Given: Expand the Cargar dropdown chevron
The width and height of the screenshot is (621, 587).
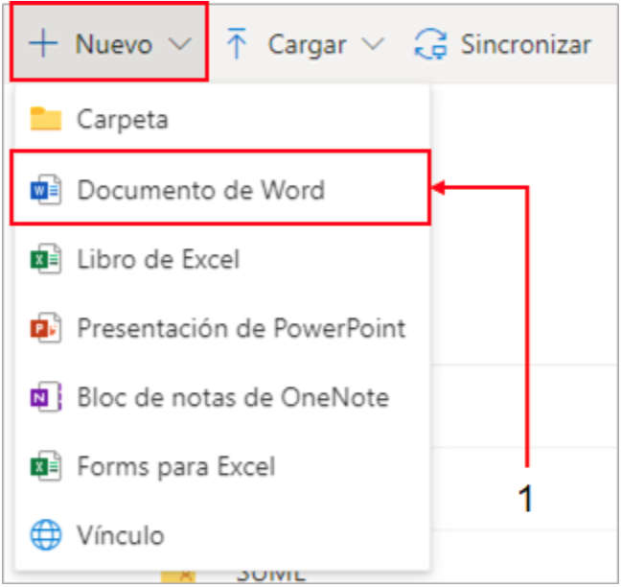Looking at the screenshot, I should (374, 43).
